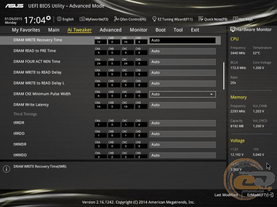
Task: Click tRRDR Auto field
Action: [x=183, y=123]
